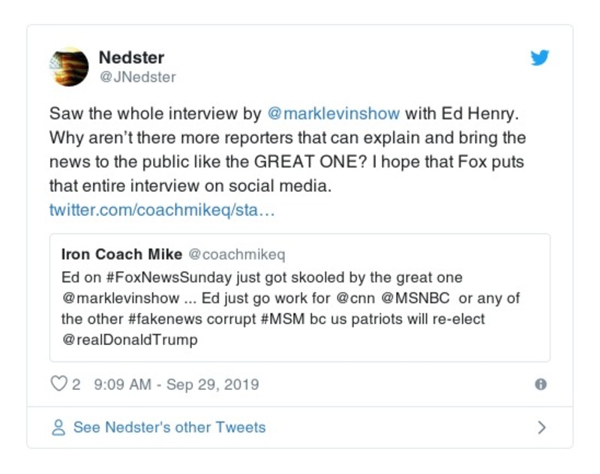Image resolution: width=600 pixels, height=474 pixels.
Task: Click the person icon beside See Nedster's
Action: point(58,427)
